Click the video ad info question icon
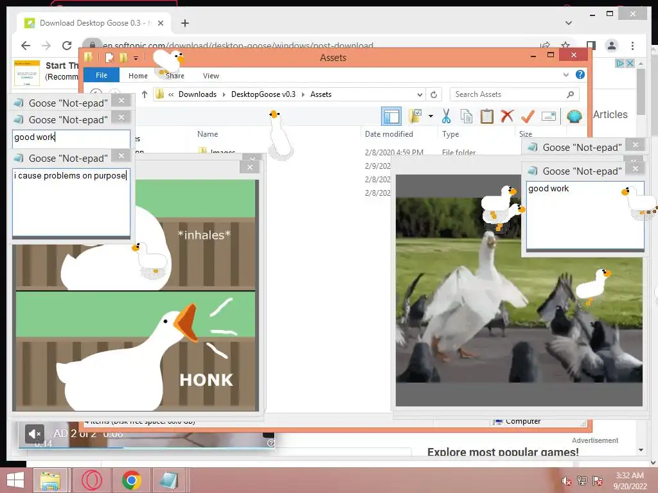The image size is (658, 493). tap(271, 443)
